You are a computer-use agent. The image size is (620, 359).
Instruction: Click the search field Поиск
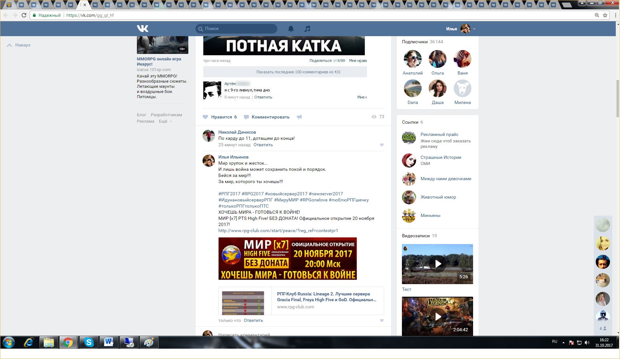click(x=236, y=29)
